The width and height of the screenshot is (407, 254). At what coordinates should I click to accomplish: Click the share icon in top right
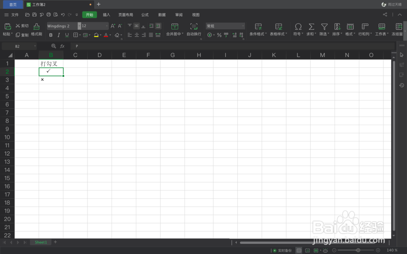[x=385, y=15]
